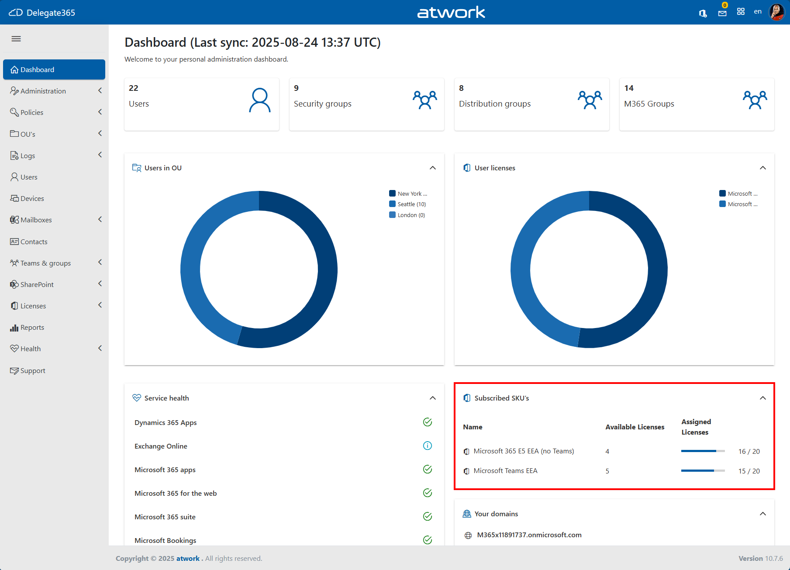Toggle New York legend in Users in OU
Image resolution: width=790 pixels, height=570 pixels.
tap(408, 193)
